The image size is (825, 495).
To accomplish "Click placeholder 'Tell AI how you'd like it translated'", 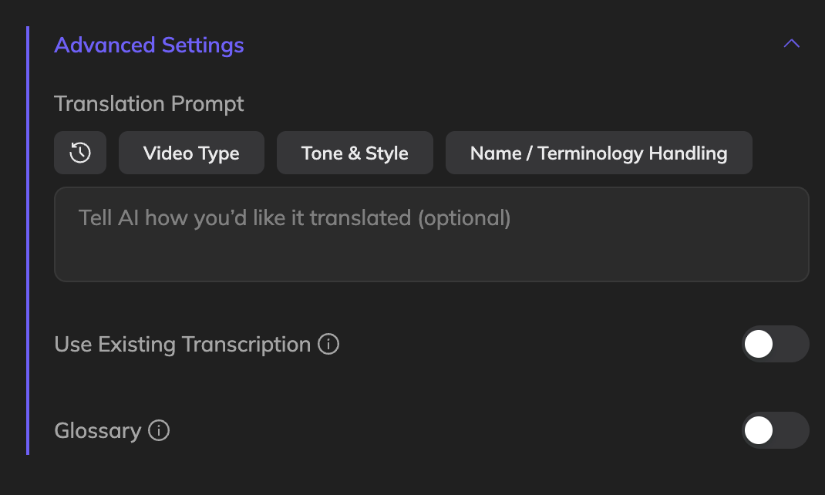I will 295,218.
